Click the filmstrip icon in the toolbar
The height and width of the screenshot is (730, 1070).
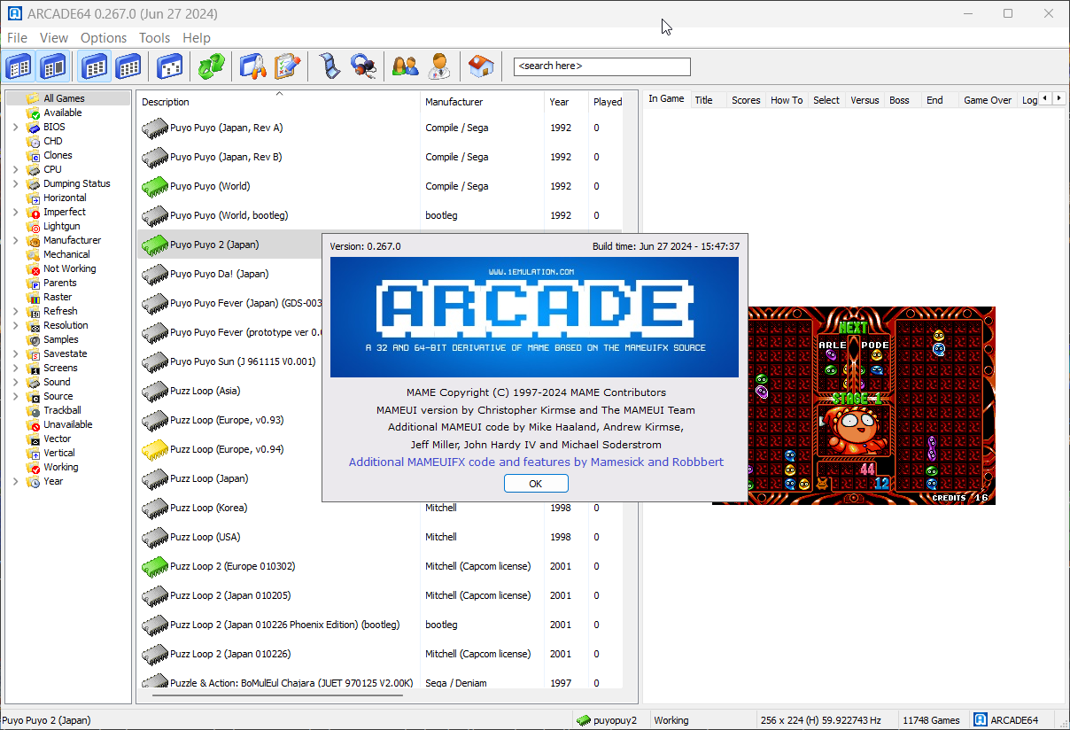(330, 66)
